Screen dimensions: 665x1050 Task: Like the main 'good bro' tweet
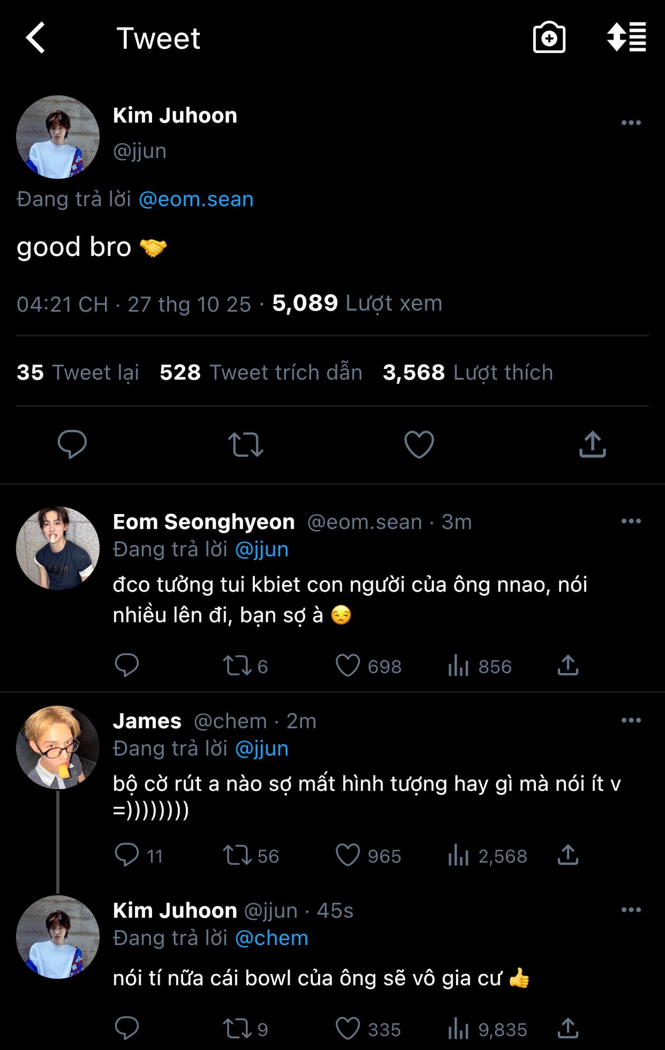tap(419, 444)
